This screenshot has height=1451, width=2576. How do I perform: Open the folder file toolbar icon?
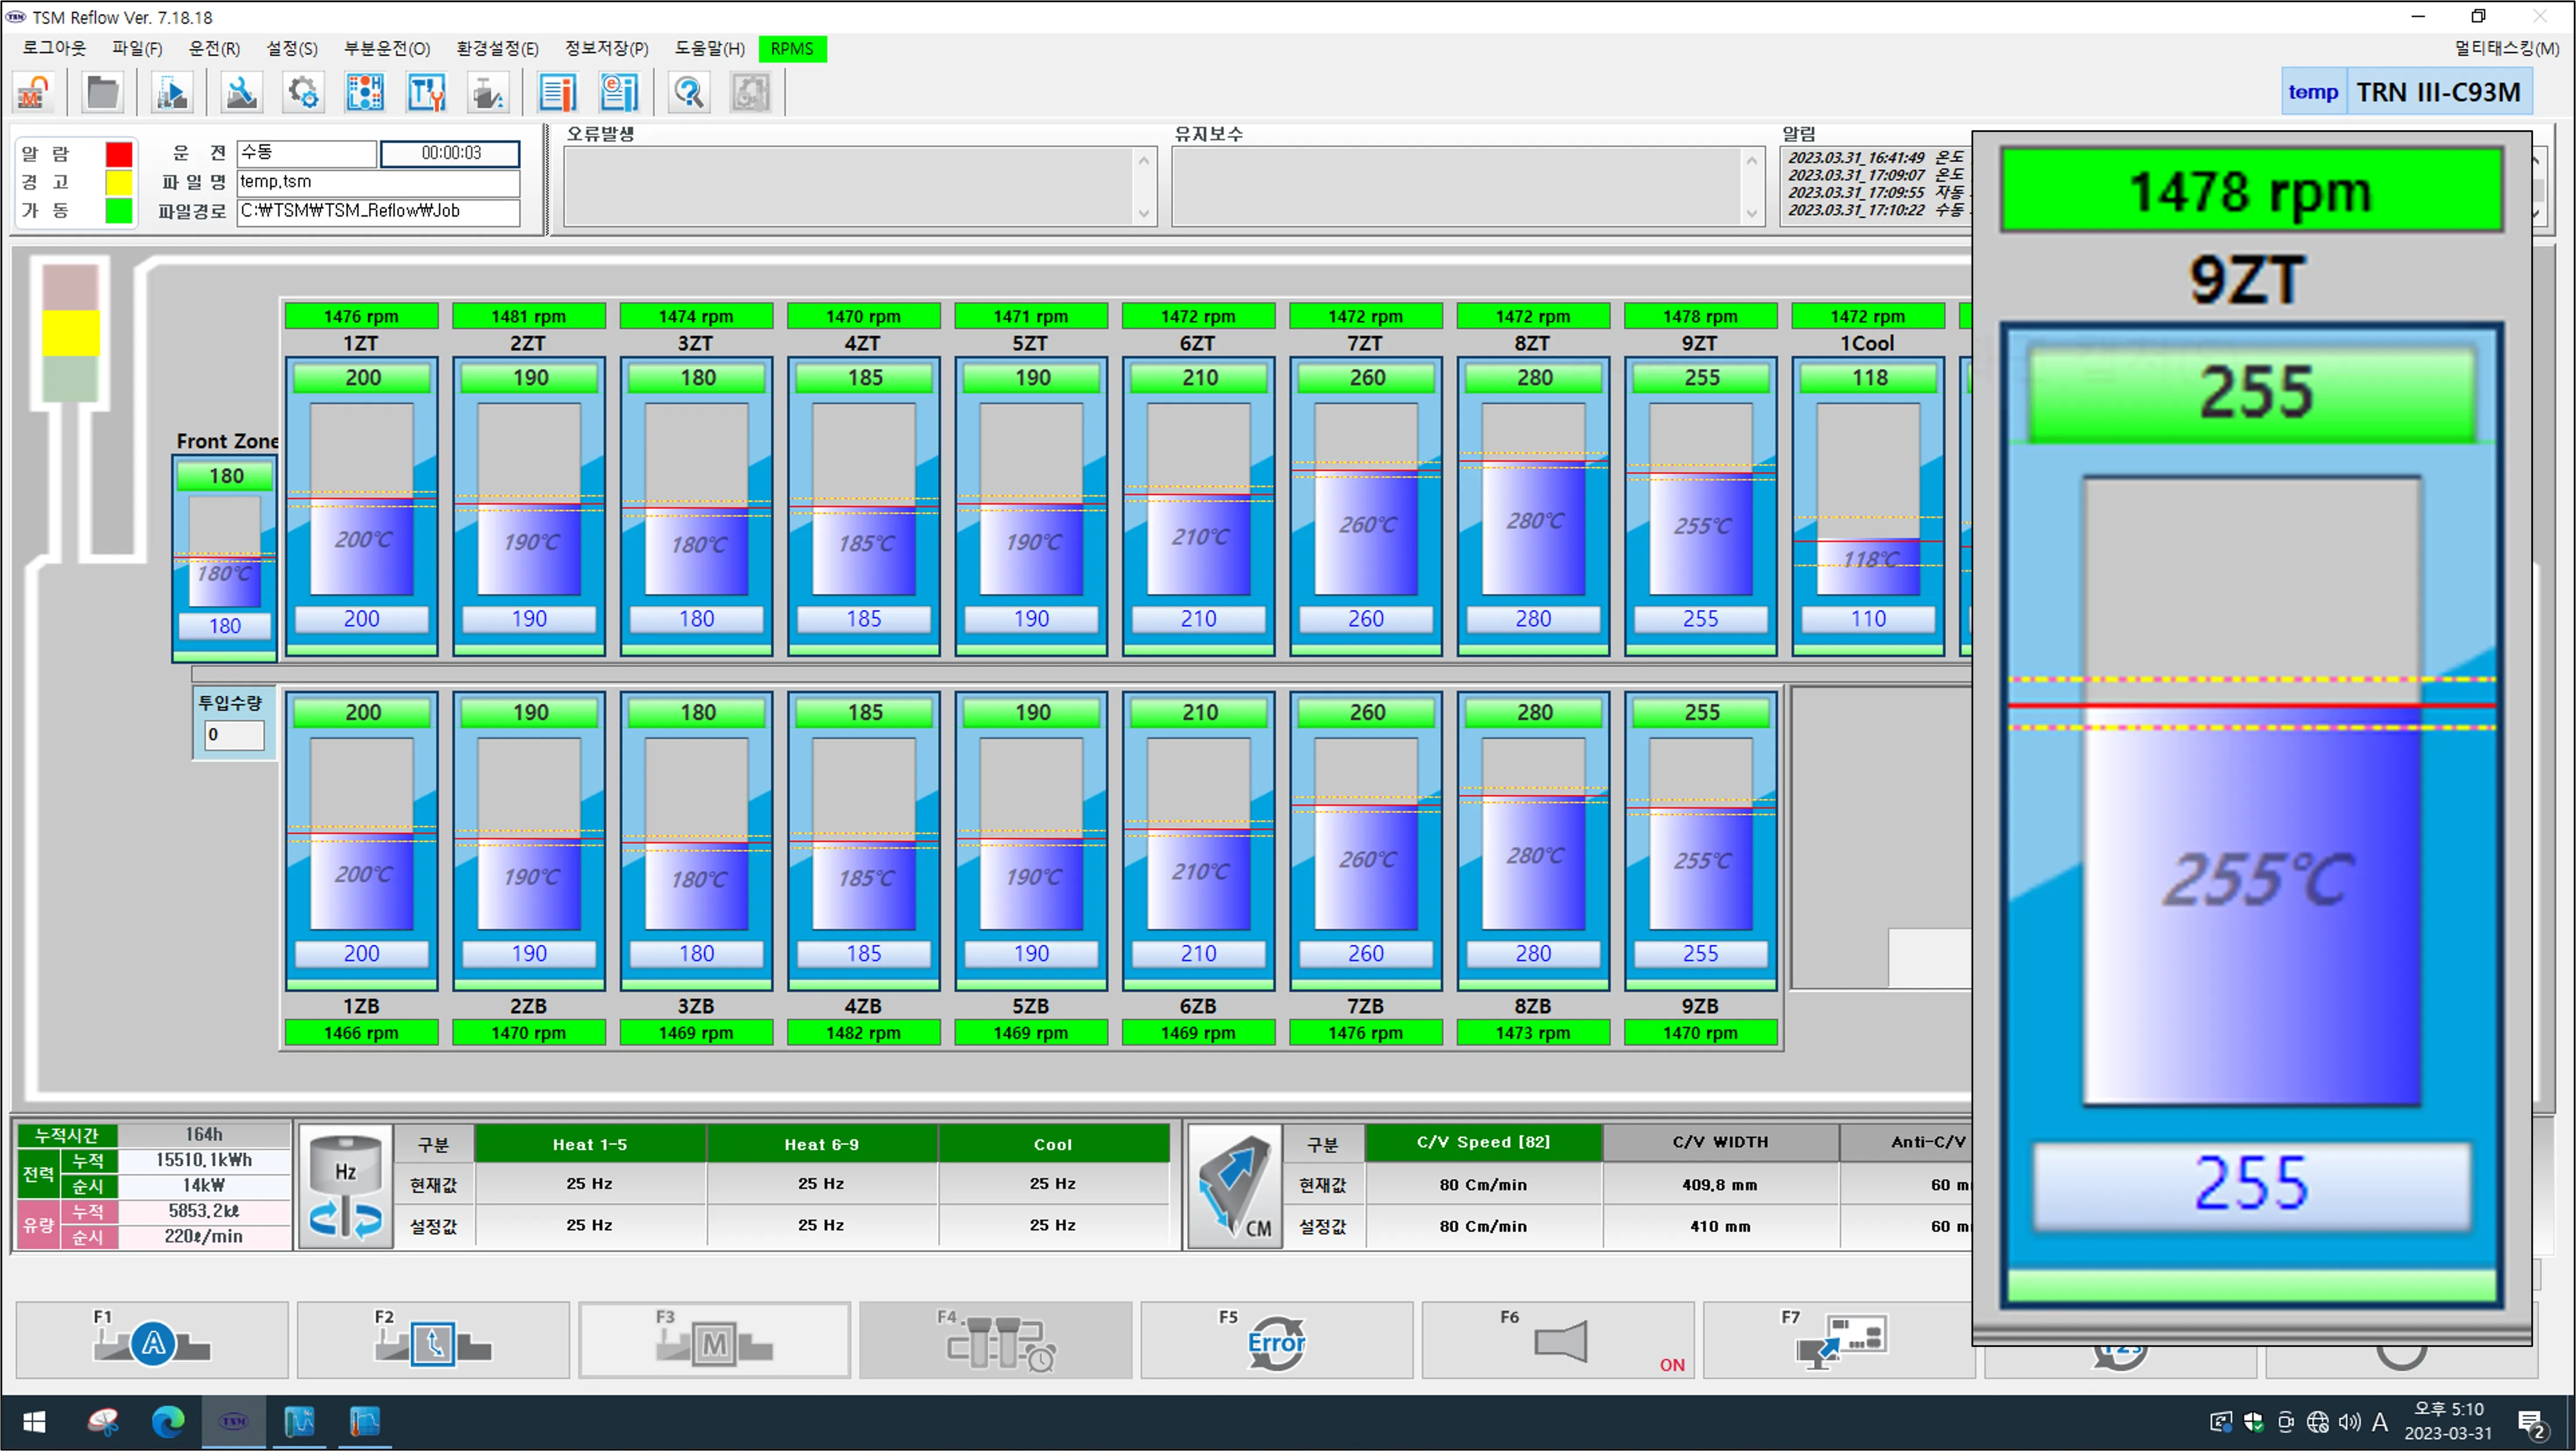pyautogui.click(x=102, y=93)
